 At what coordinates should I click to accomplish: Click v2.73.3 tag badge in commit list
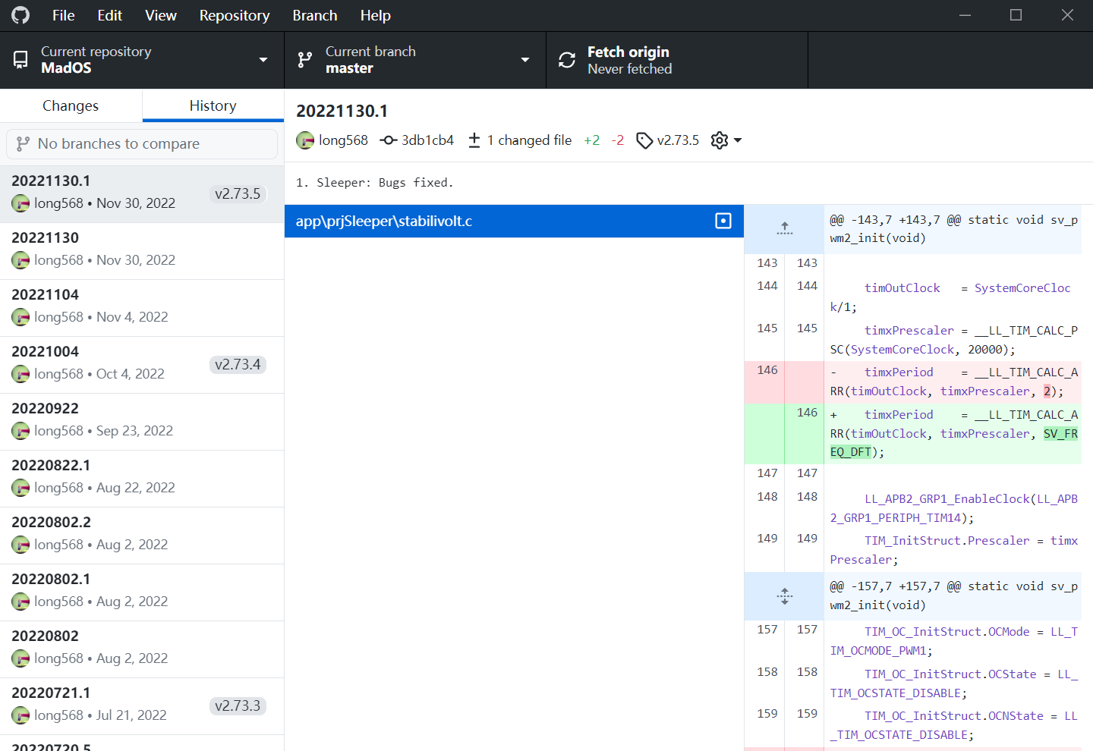tap(238, 706)
